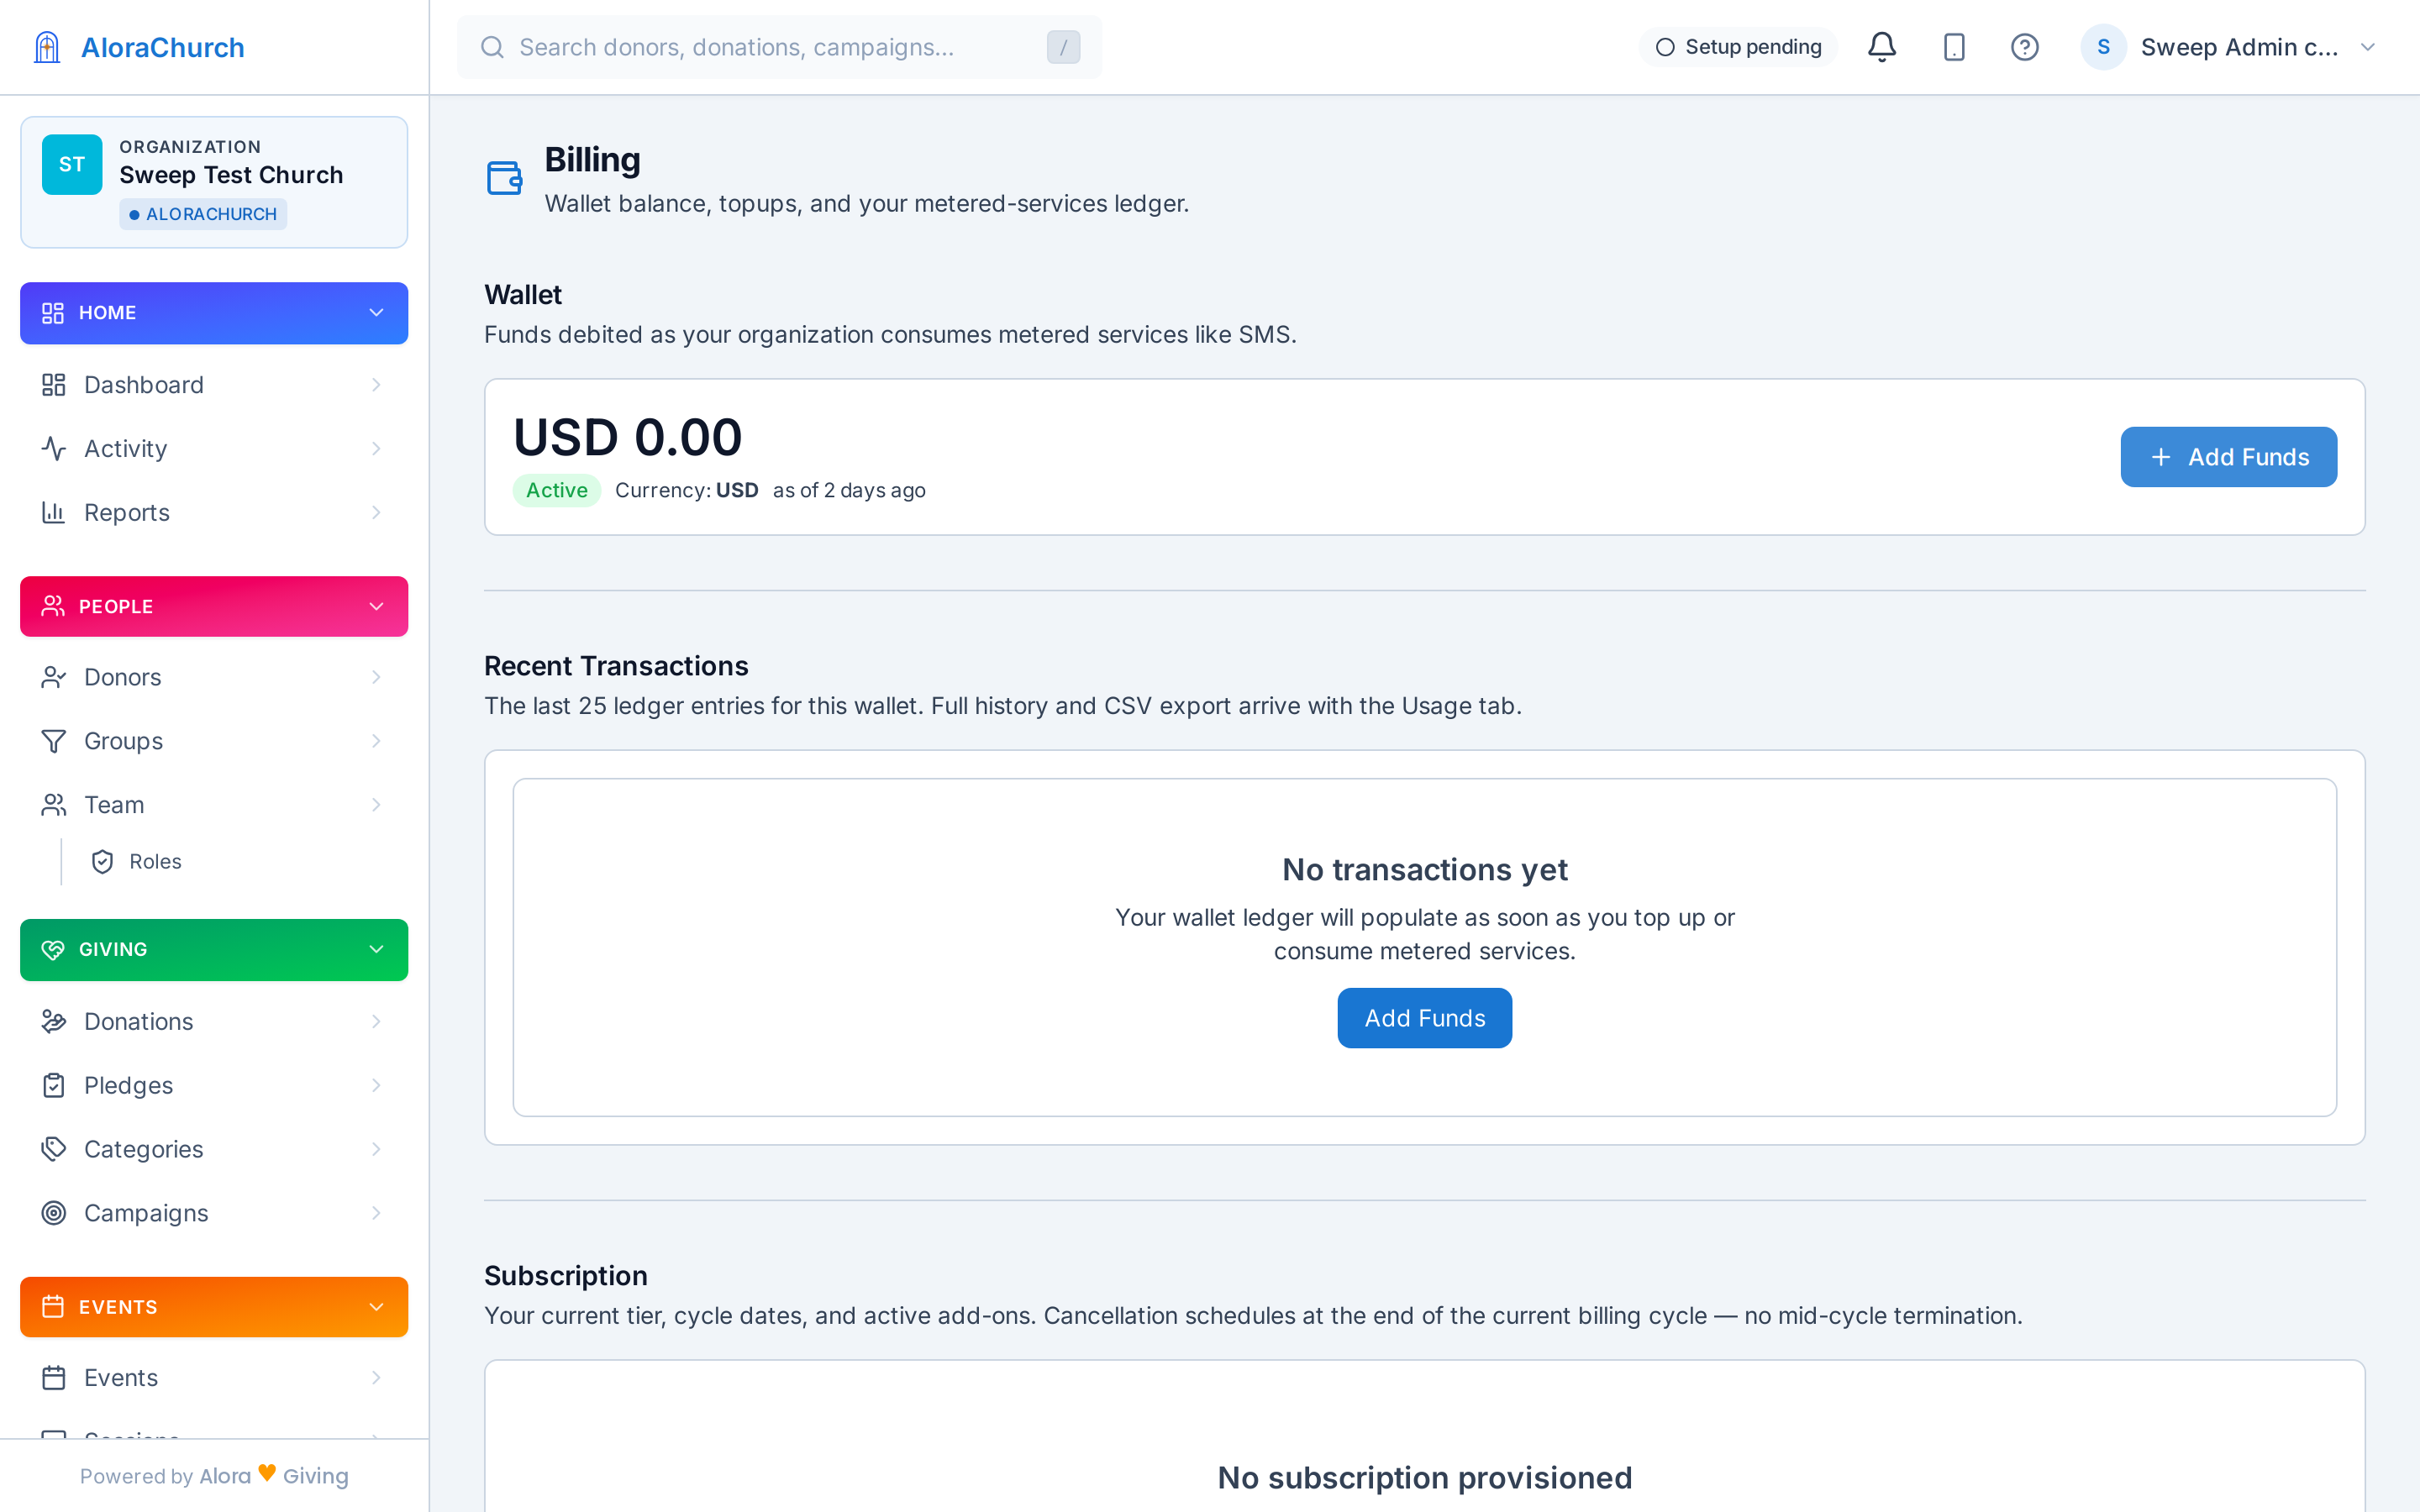Click the Events calendar icon in list
Viewport: 2420px width, 1512px height.
tap(54, 1379)
